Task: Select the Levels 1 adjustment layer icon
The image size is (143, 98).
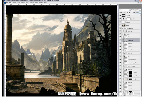Action: pos(123,19)
